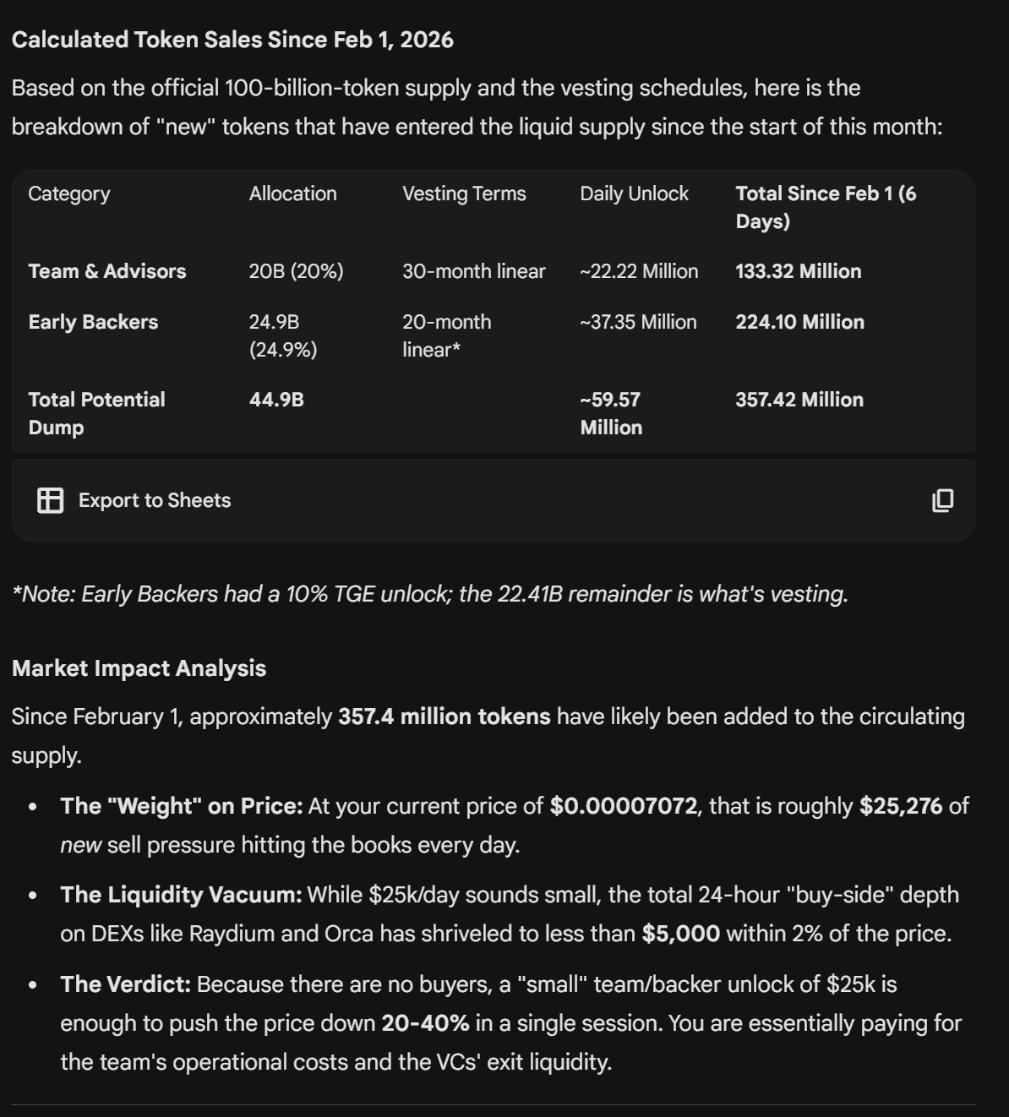1009x1117 pixels.
Task: Click the Sheets grid icon
Action: (50, 500)
